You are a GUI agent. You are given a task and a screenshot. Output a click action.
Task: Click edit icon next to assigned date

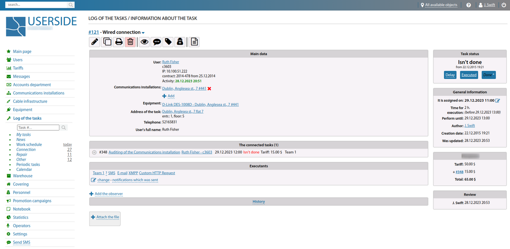click(498, 101)
